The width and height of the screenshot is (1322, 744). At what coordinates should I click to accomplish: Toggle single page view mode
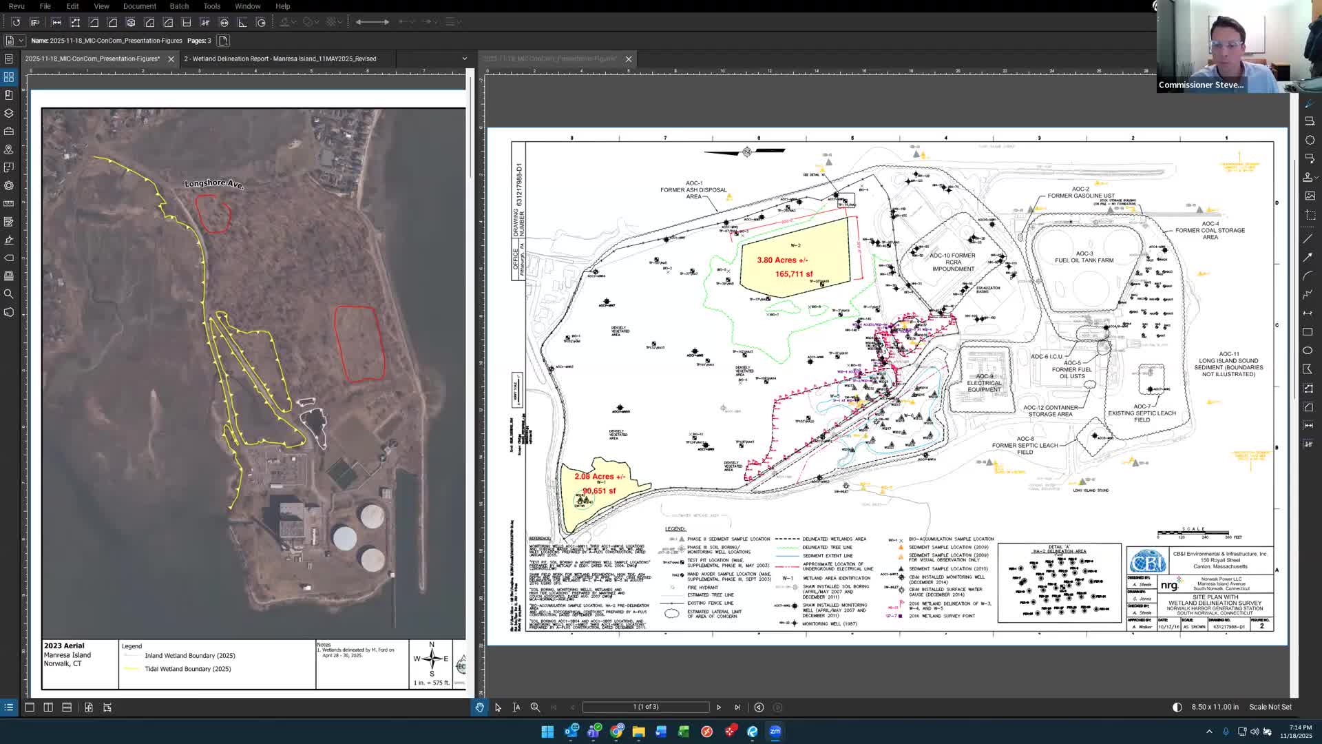(x=30, y=707)
